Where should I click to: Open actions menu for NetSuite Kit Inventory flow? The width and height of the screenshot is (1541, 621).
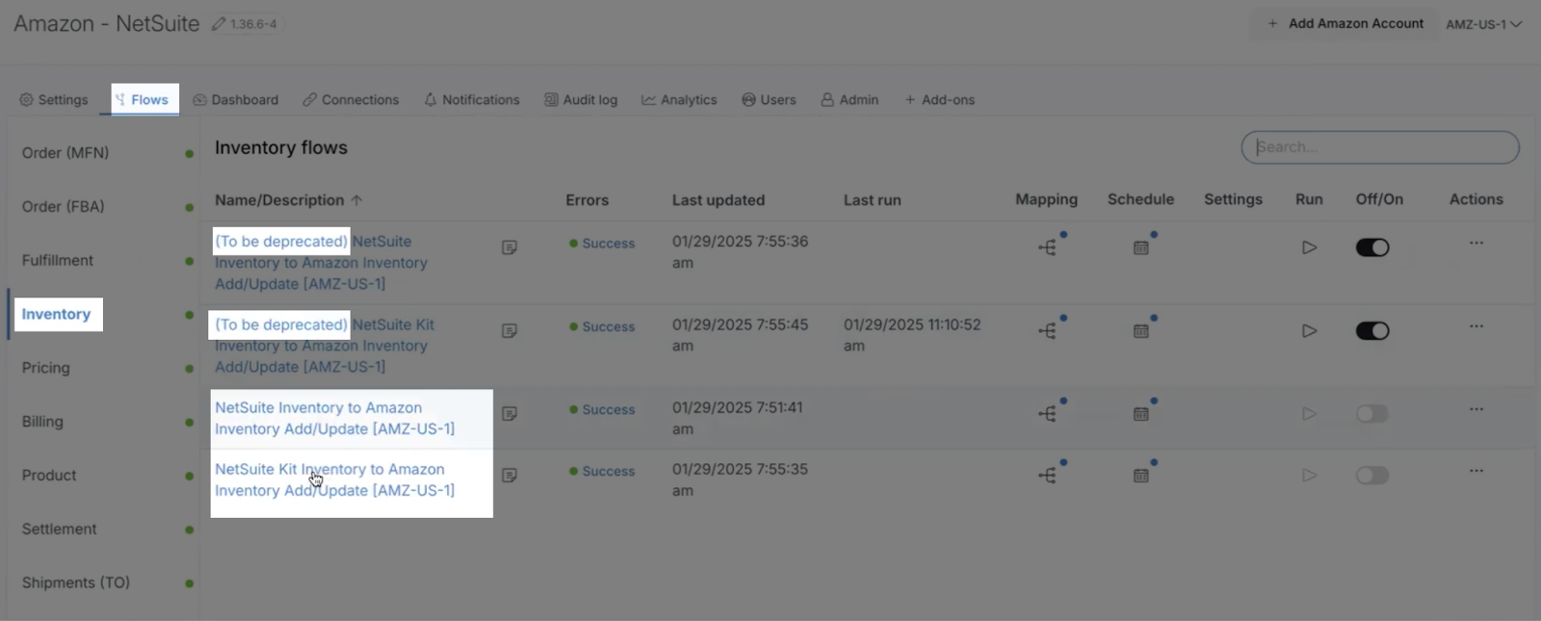point(1476,470)
